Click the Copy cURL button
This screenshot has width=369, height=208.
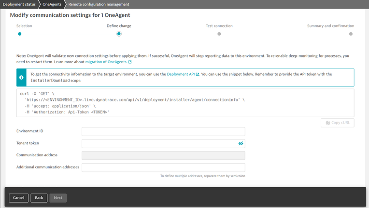[x=337, y=123]
